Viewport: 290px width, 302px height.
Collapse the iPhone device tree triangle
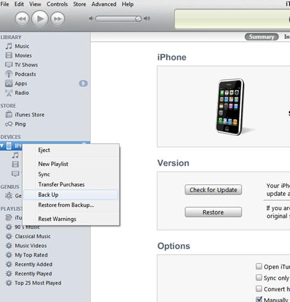coord(2,146)
